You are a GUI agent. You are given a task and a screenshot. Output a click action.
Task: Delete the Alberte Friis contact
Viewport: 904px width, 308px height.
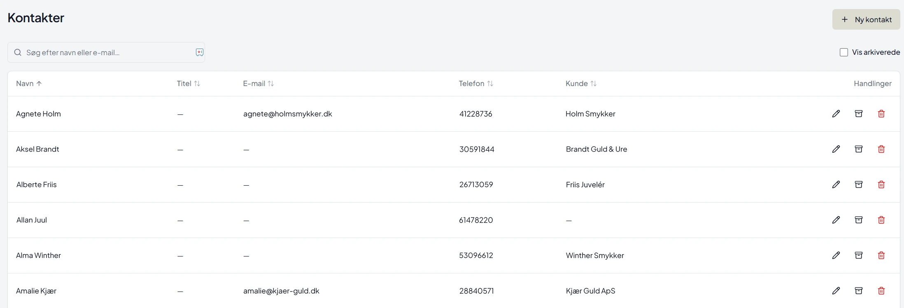[x=881, y=184]
